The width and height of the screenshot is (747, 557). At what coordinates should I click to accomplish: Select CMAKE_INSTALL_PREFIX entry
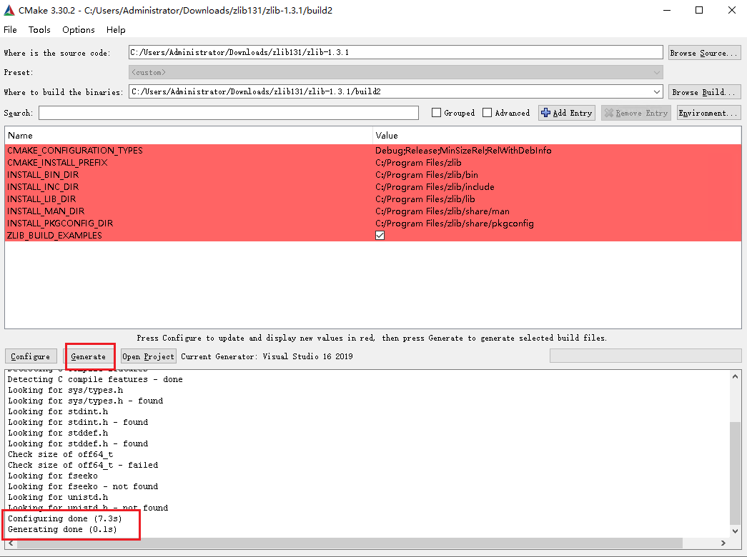click(x=57, y=163)
